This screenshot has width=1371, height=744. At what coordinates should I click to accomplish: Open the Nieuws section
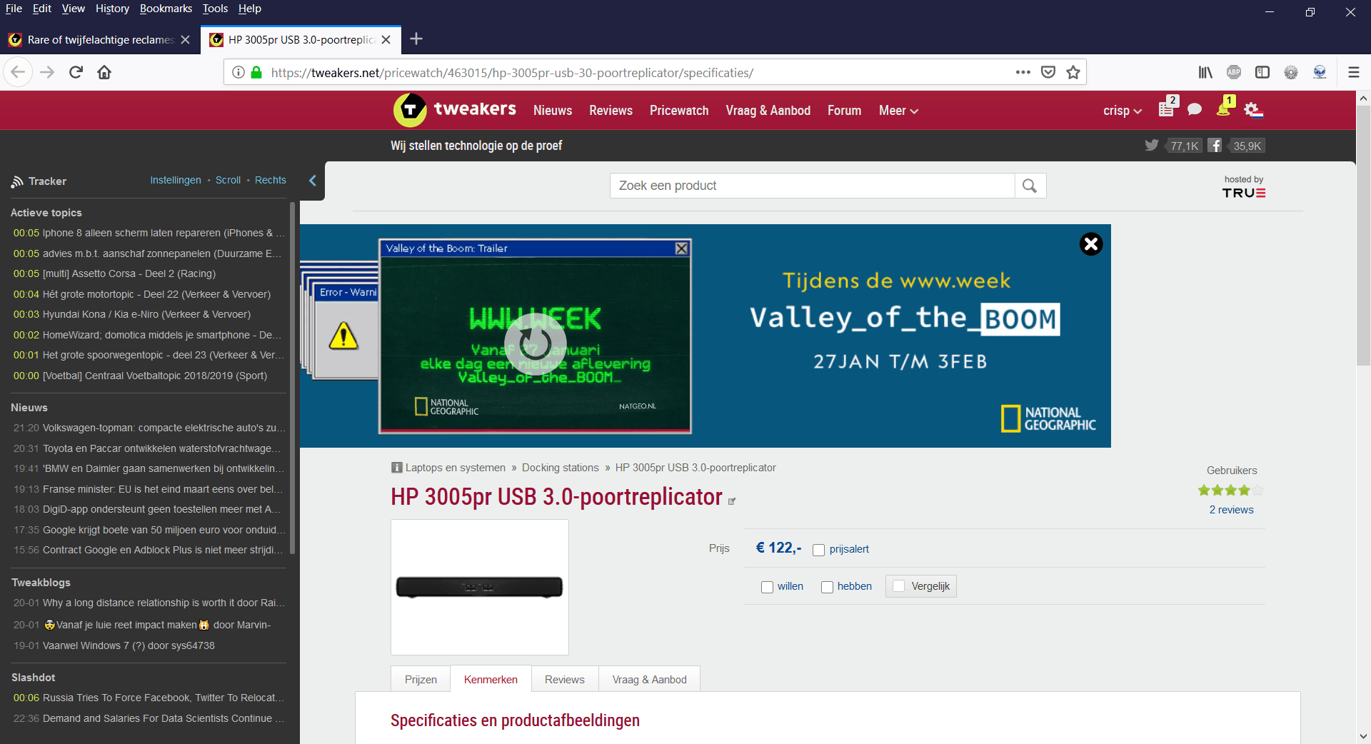point(553,111)
